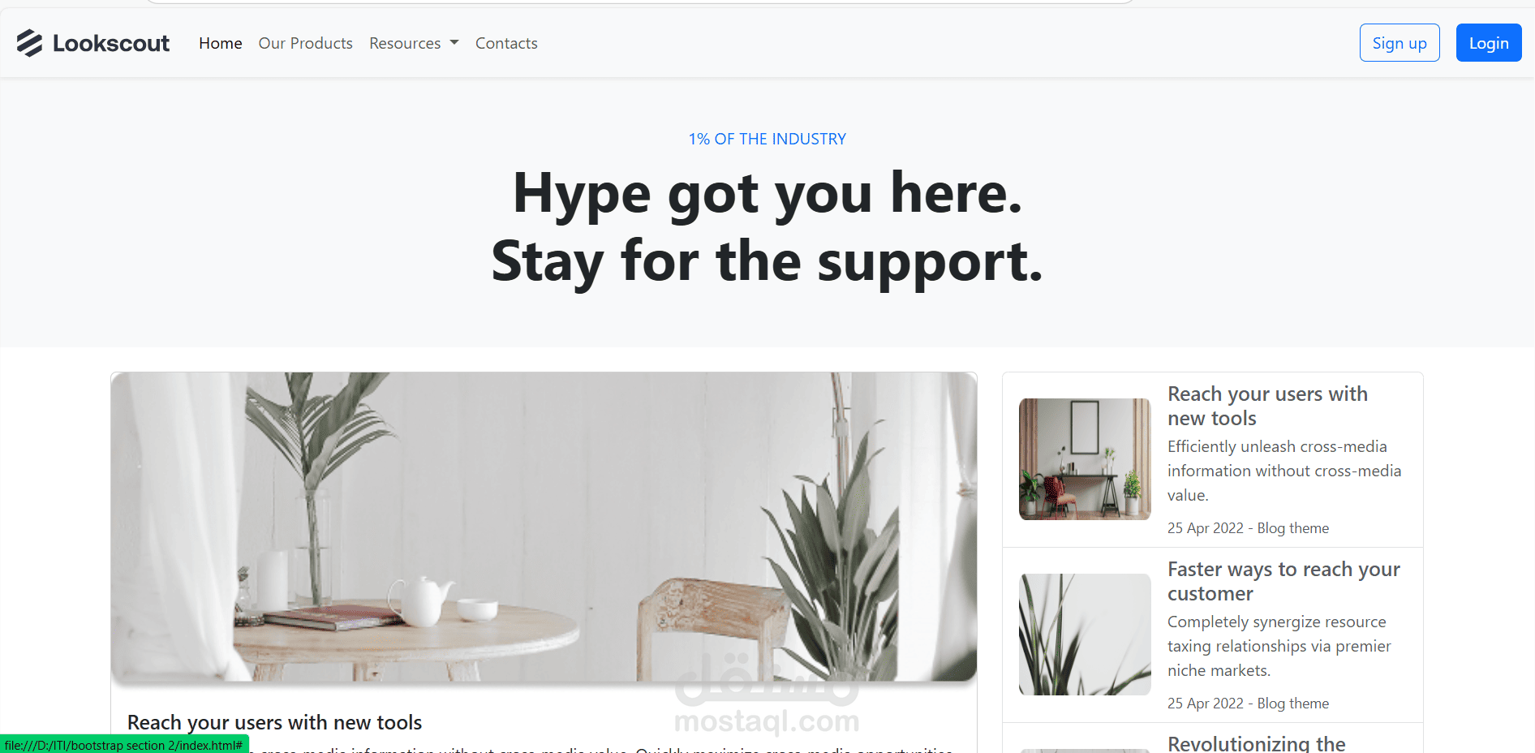Open sidebar title Reach your users with new tools
Viewport: 1535px width, 753px height.
1267,406
